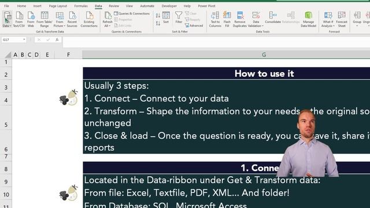This screenshot has width=370, height=208.
Task: Select column A header
Action: (x=16, y=55)
